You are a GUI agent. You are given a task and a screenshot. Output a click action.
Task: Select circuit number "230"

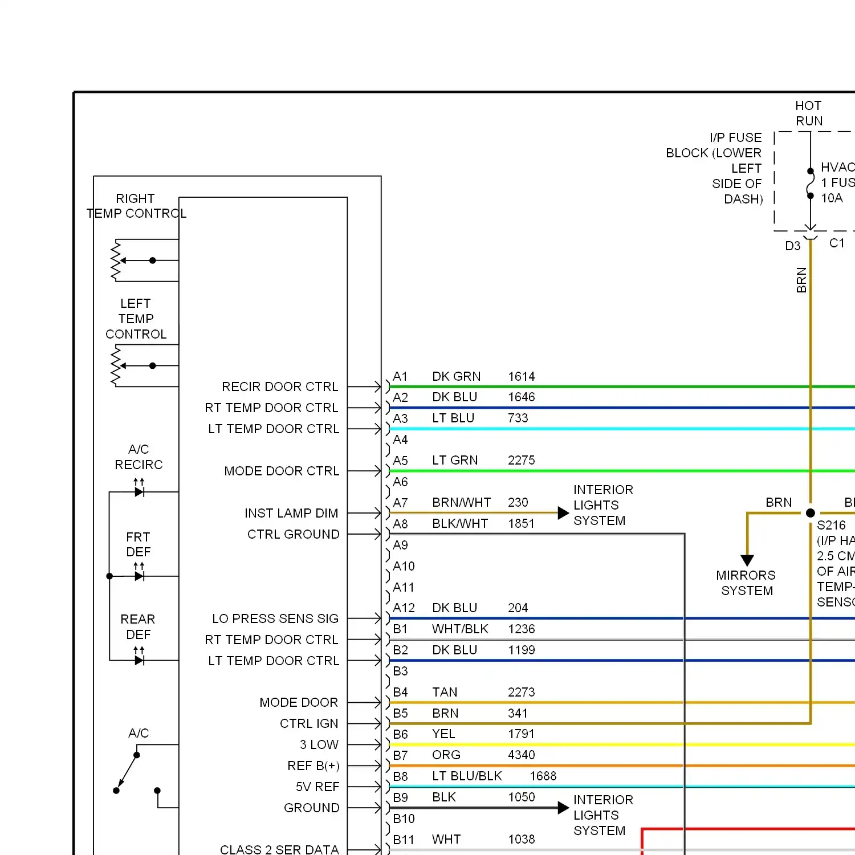tap(518, 502)
